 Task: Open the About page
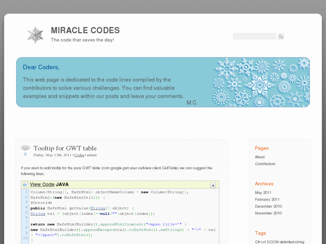[260, 157]
